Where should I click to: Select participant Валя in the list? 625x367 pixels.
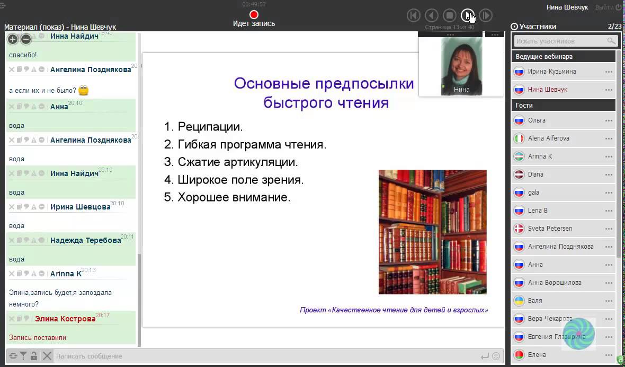tap(563, 300)
